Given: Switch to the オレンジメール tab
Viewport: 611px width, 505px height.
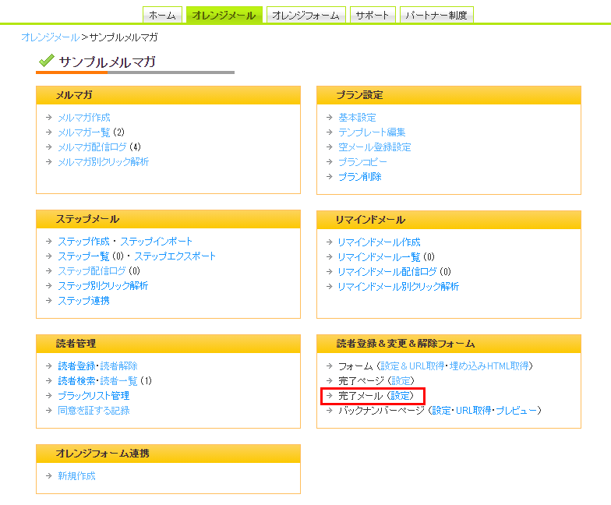Looking at the screenshot, I should 224,16.
